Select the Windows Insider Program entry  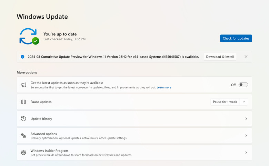pyautogui.click(x=49, y=151)
